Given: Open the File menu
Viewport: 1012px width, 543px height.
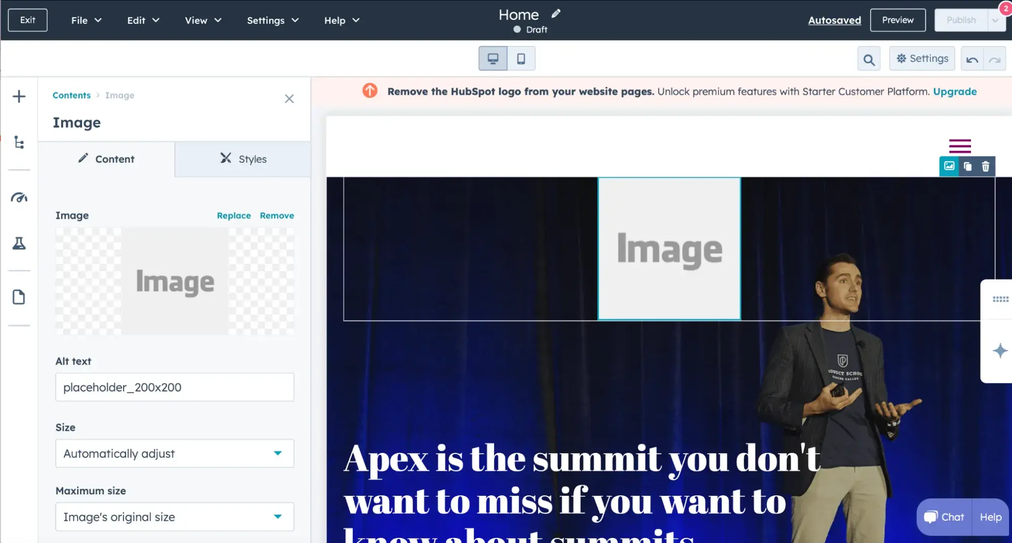Looking at the screenshot, I should pos(87,20).
